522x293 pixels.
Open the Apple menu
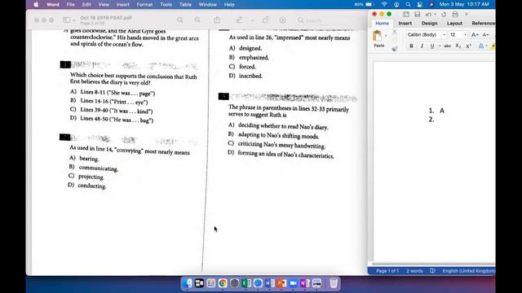click(36, 5)
